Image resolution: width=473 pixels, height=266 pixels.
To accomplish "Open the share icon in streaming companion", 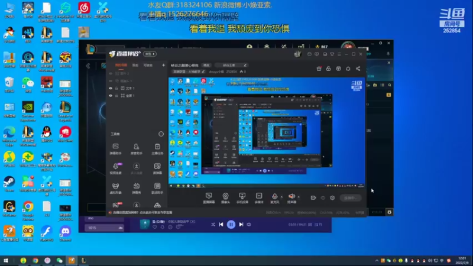I will tap(358, 69).
